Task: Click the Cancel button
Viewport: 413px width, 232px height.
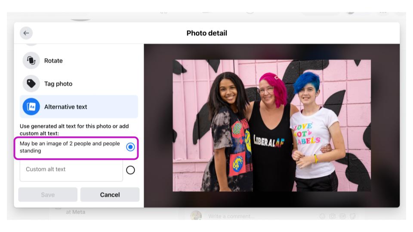Action: 110,195
